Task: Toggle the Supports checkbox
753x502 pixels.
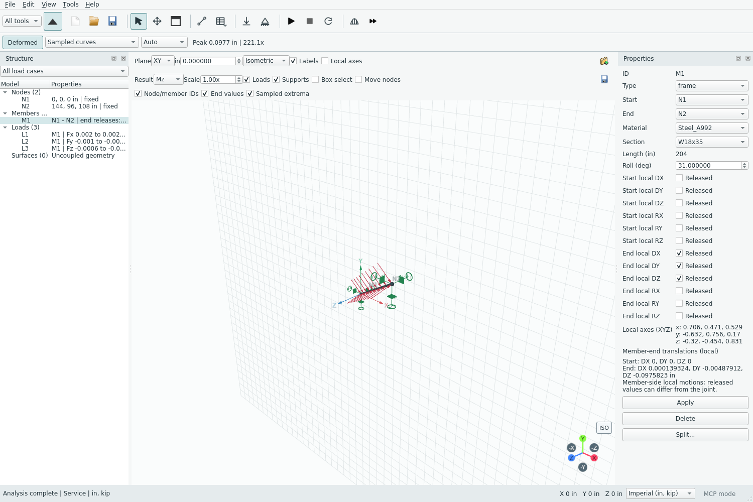Action: point(276,79)
